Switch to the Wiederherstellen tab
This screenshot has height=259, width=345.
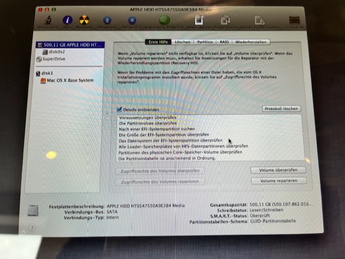click(x=251, y=42)
